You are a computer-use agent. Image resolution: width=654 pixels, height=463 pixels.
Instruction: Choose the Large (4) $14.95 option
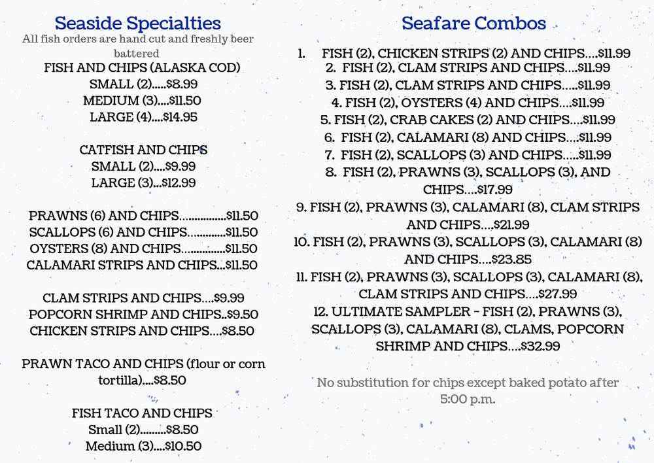143,117
